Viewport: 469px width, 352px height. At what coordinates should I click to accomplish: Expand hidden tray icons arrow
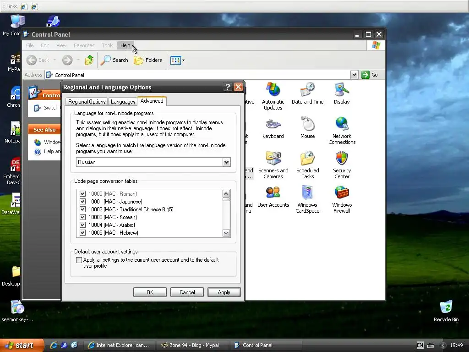(443, 346)
